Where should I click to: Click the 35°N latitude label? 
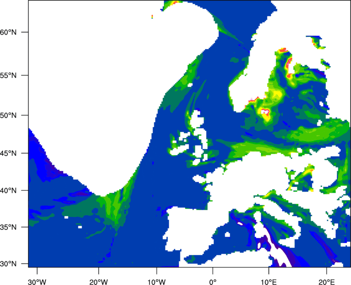coord(8,227)
